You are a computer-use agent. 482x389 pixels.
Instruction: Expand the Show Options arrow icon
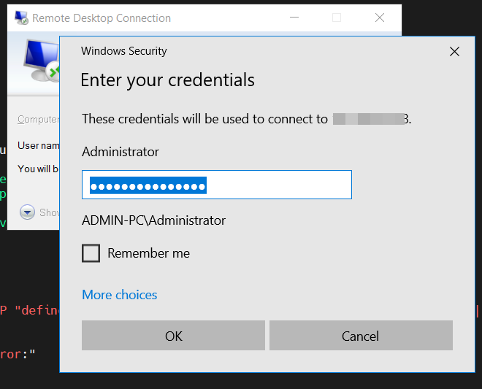click(x=28, y=212)
